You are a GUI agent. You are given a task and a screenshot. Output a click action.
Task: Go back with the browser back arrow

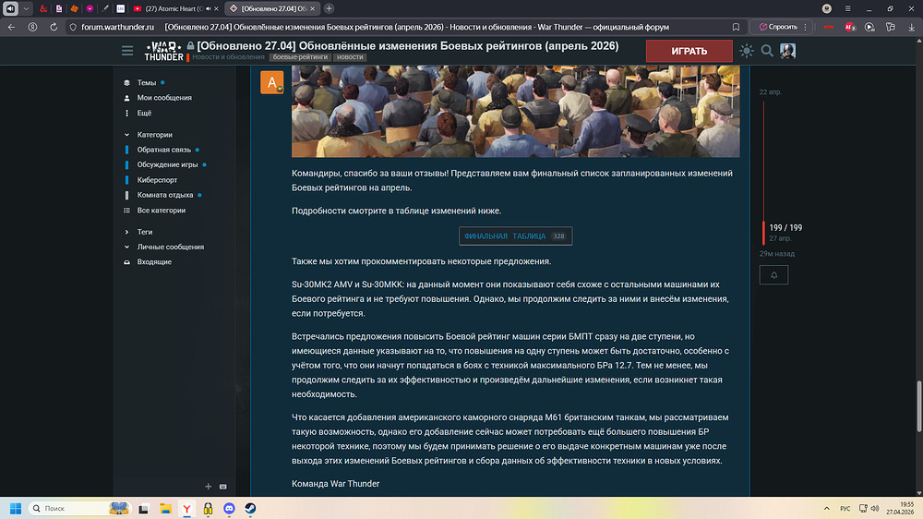coord(11,27)
